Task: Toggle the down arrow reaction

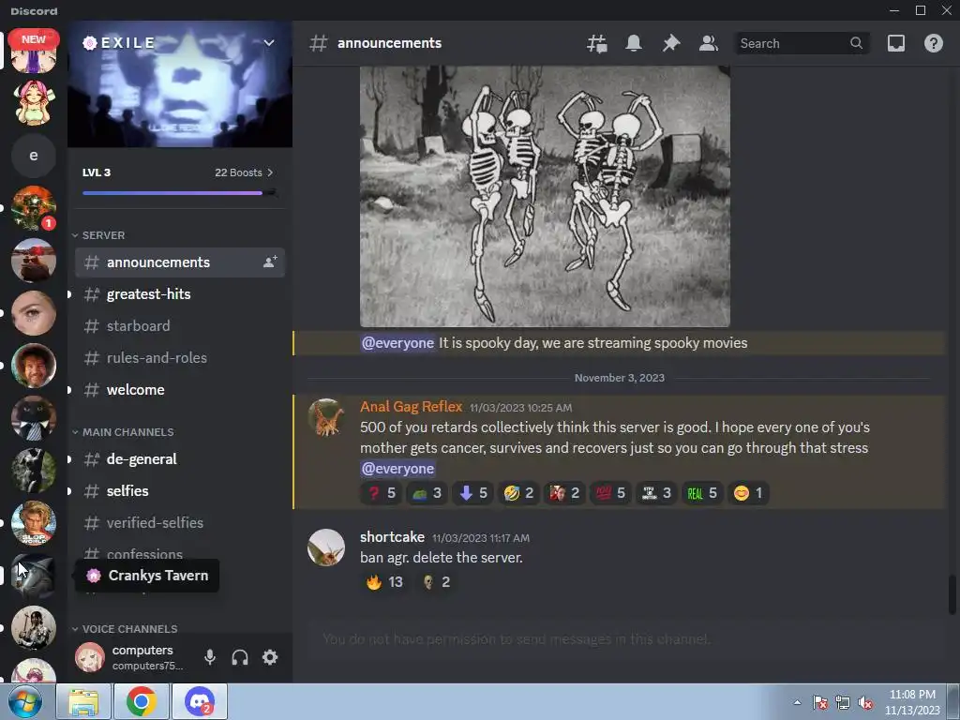Action: pos(472,493)
